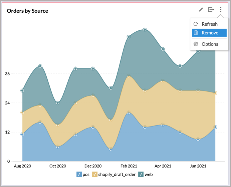Click the Remove trash can icon
The height and width of the screenshot is (187, 231).
pos(196,33)
